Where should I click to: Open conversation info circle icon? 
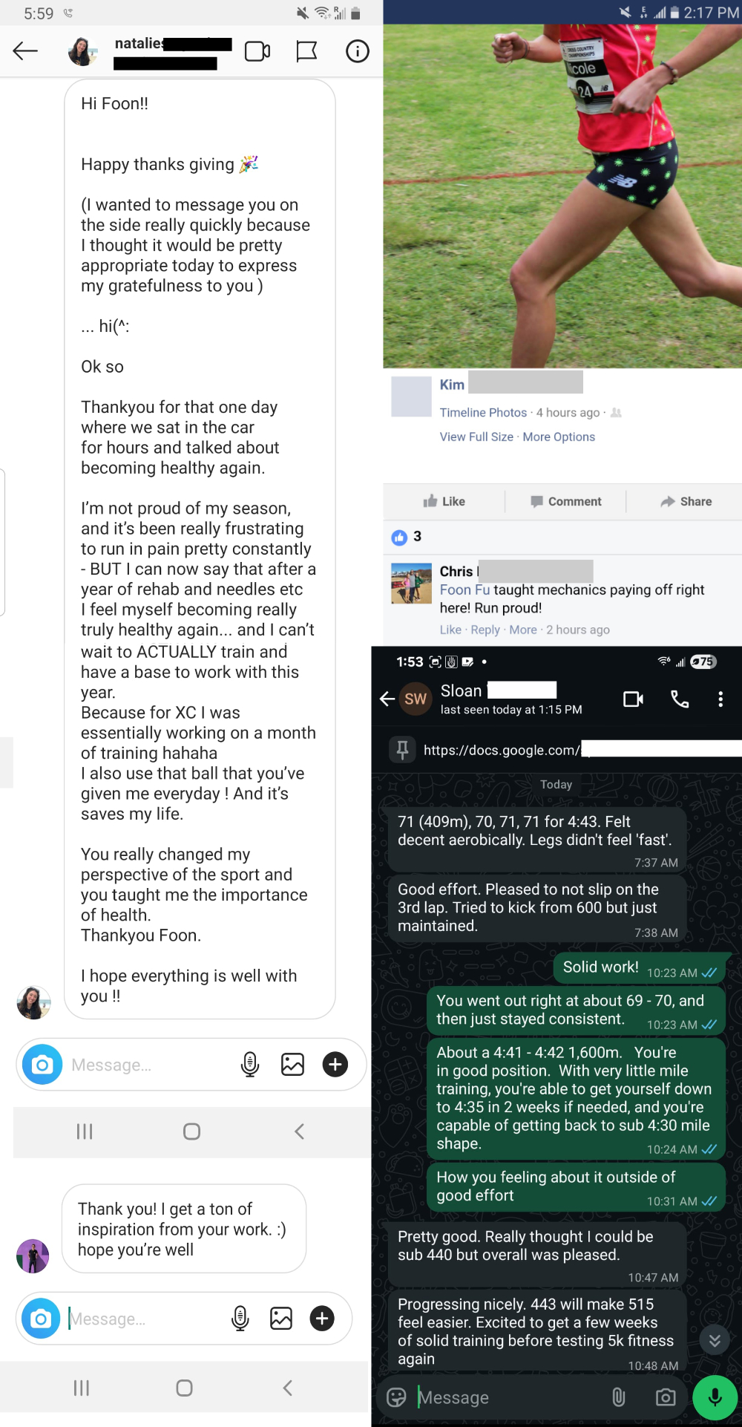(x=358, y=51)
